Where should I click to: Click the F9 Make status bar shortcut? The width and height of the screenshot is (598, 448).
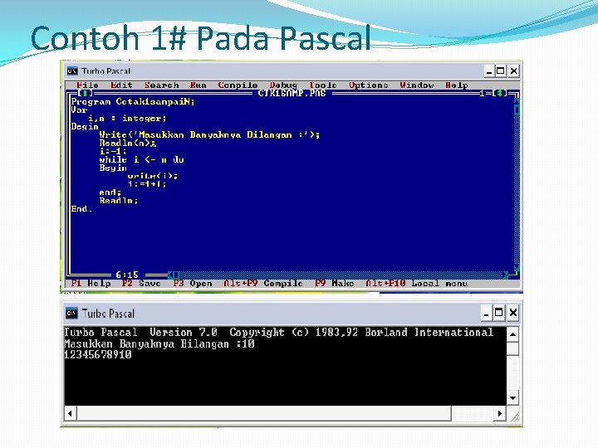(335, 284)
